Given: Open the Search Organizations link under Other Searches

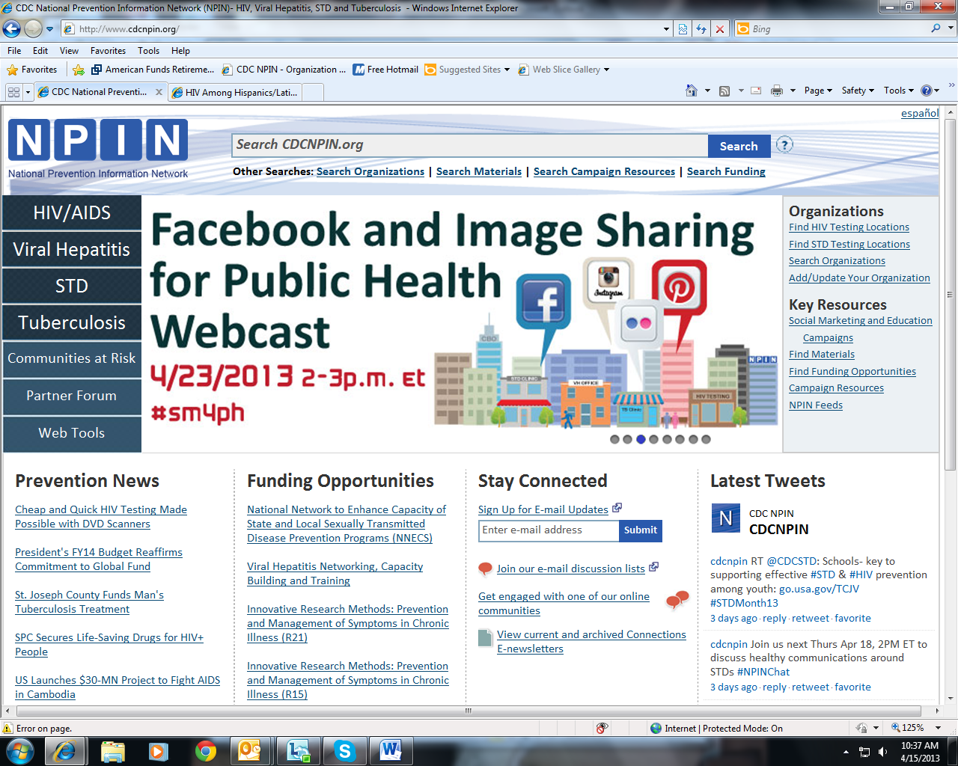Looking at the screenshot, I should pos(370,171).
